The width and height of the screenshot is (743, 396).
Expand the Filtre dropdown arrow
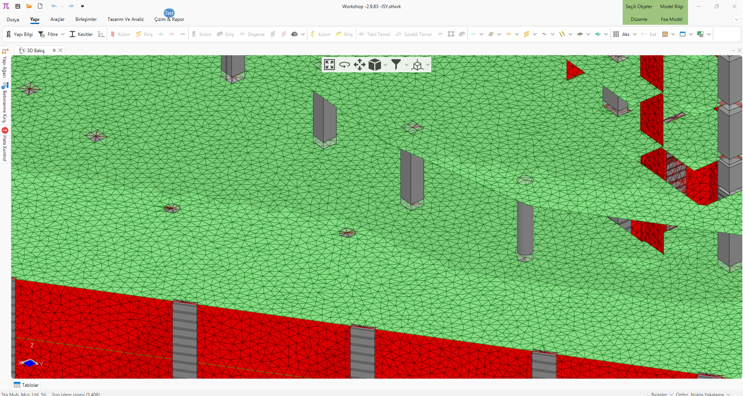(x=63, y=34)
